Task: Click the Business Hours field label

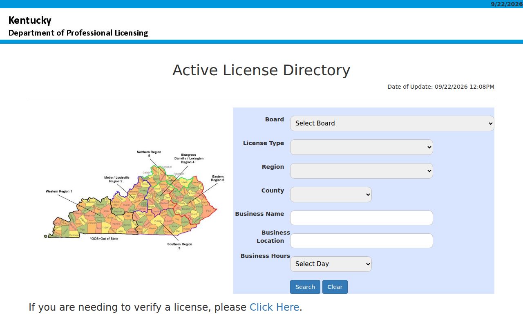Action: (265, 256)
